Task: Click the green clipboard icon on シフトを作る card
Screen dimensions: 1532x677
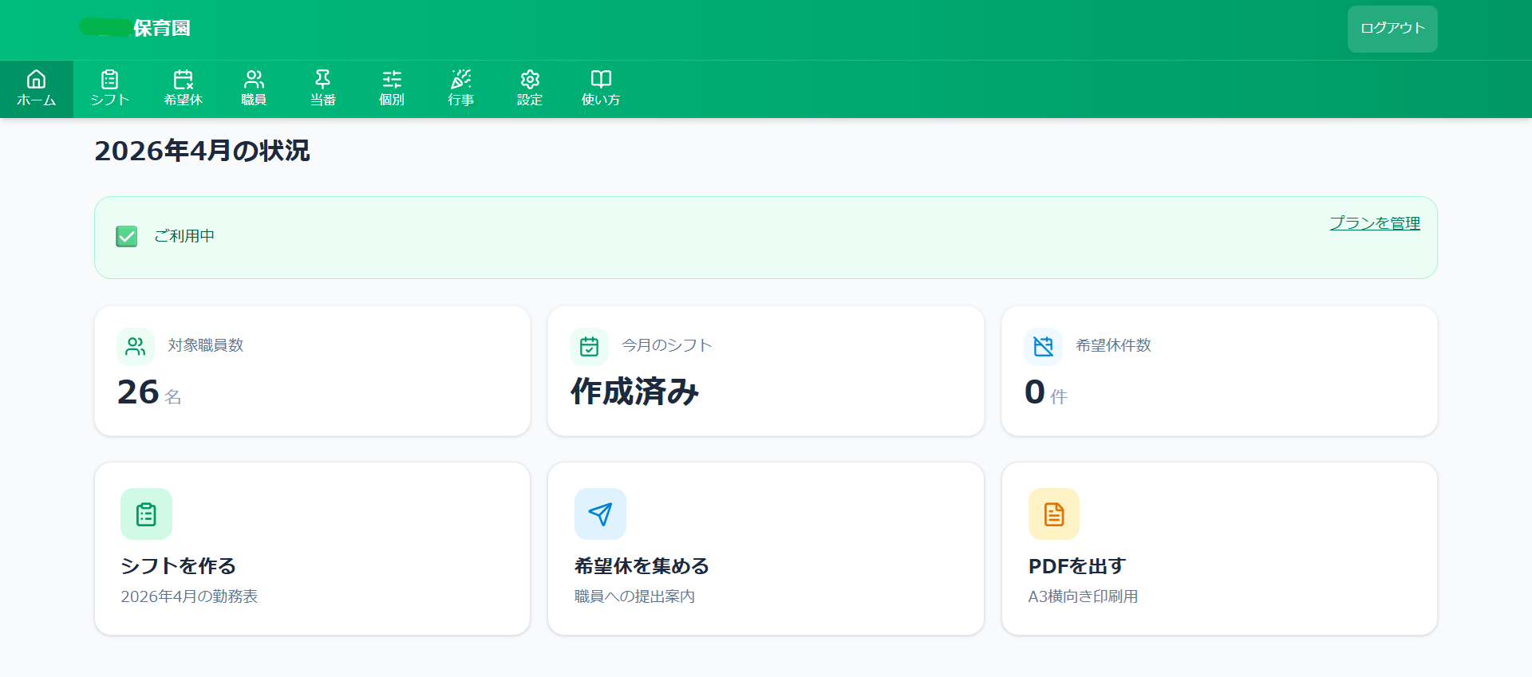Action: pyautogui.click(x=146, y=514)
